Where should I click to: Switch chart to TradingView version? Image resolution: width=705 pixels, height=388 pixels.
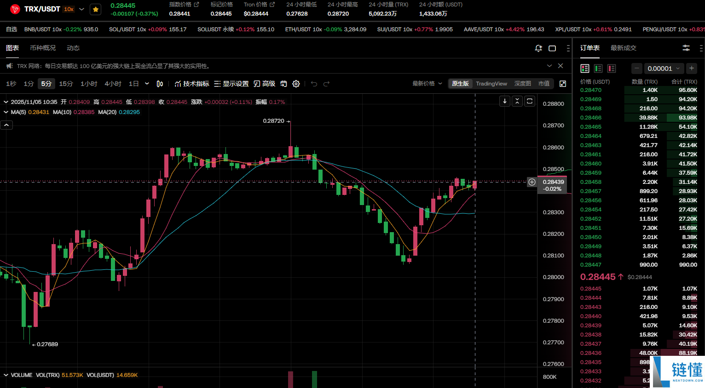tap(491, 84)
